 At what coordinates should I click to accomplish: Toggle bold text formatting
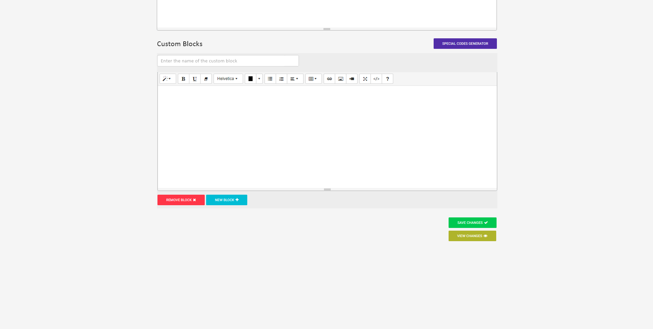pyautogui.click(x=183, y=79)
